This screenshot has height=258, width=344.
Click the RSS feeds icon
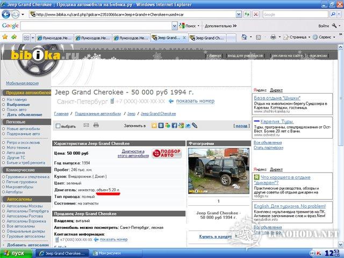pos(259,37)
